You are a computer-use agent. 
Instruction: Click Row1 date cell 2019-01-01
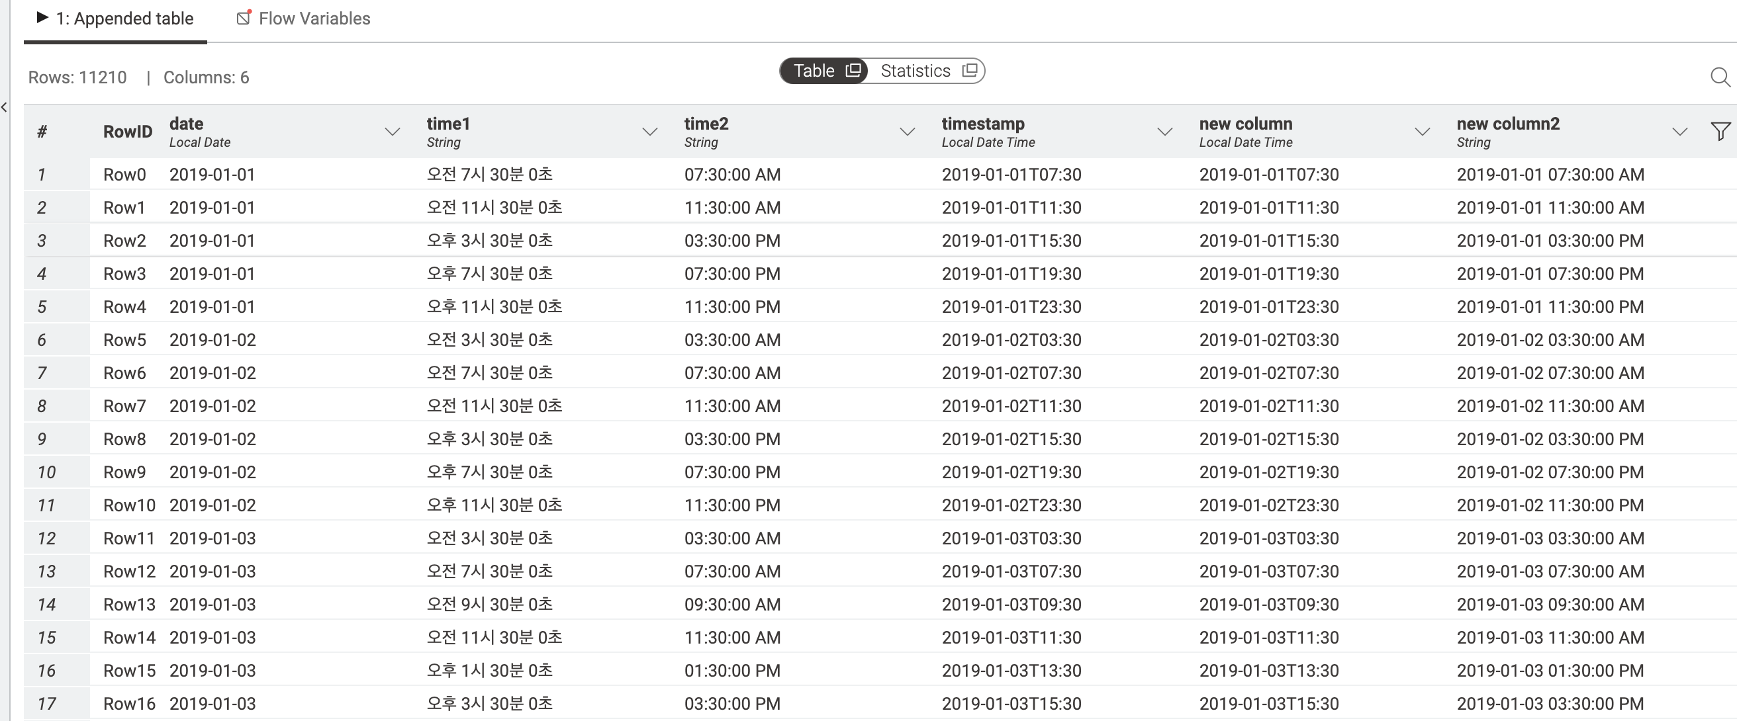[x=212, y=208]
